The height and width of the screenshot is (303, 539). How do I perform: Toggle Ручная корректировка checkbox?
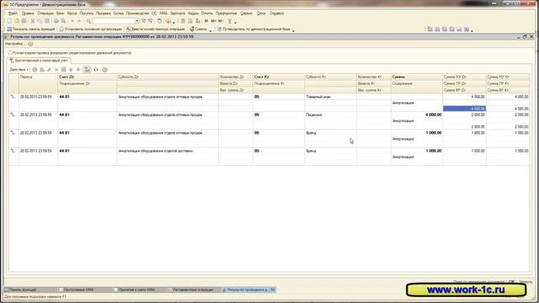click(x=10, y=53)
